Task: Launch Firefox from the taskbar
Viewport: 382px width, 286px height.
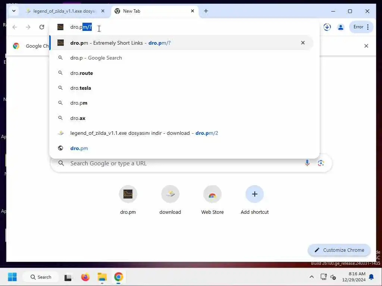Action: pyautogui.click(x=85, y=277)
